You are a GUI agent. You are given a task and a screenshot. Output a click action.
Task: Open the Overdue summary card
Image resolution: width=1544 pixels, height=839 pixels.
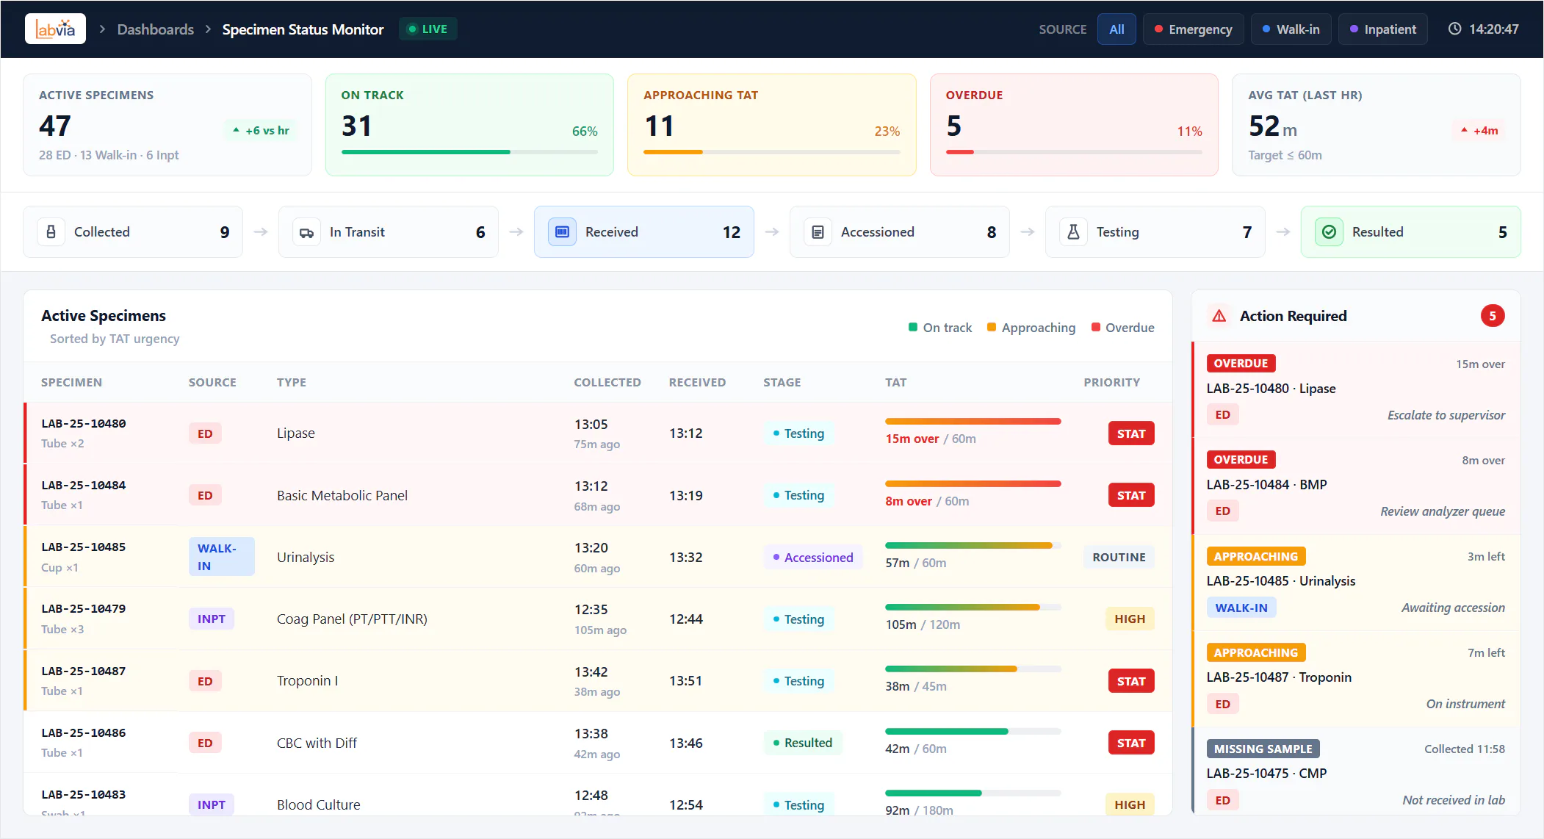coord(1074,125)
